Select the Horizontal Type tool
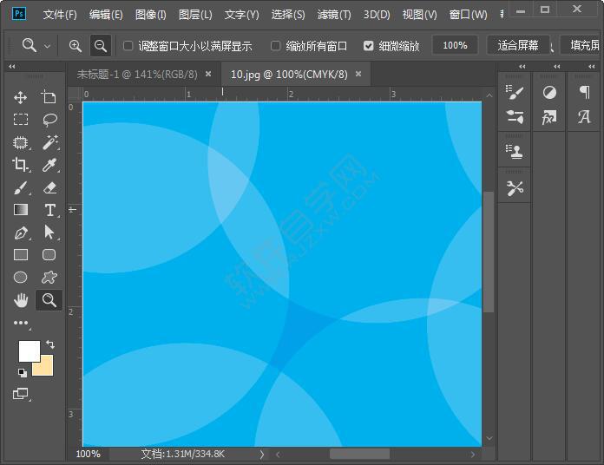 49,210
